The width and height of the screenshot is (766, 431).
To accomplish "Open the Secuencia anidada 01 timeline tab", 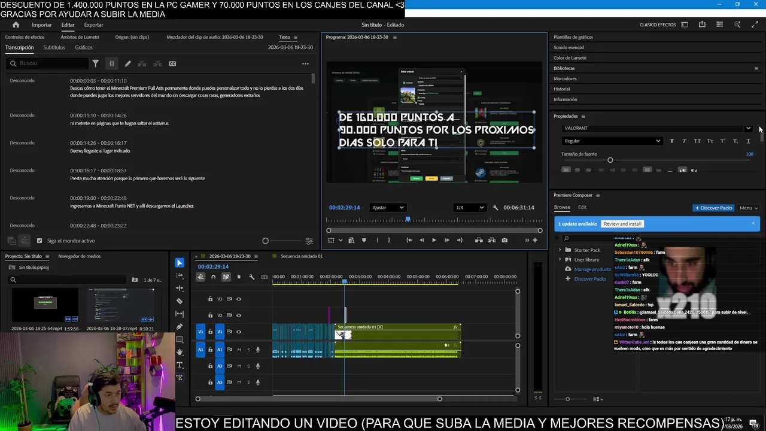I will tap(301, 256).
